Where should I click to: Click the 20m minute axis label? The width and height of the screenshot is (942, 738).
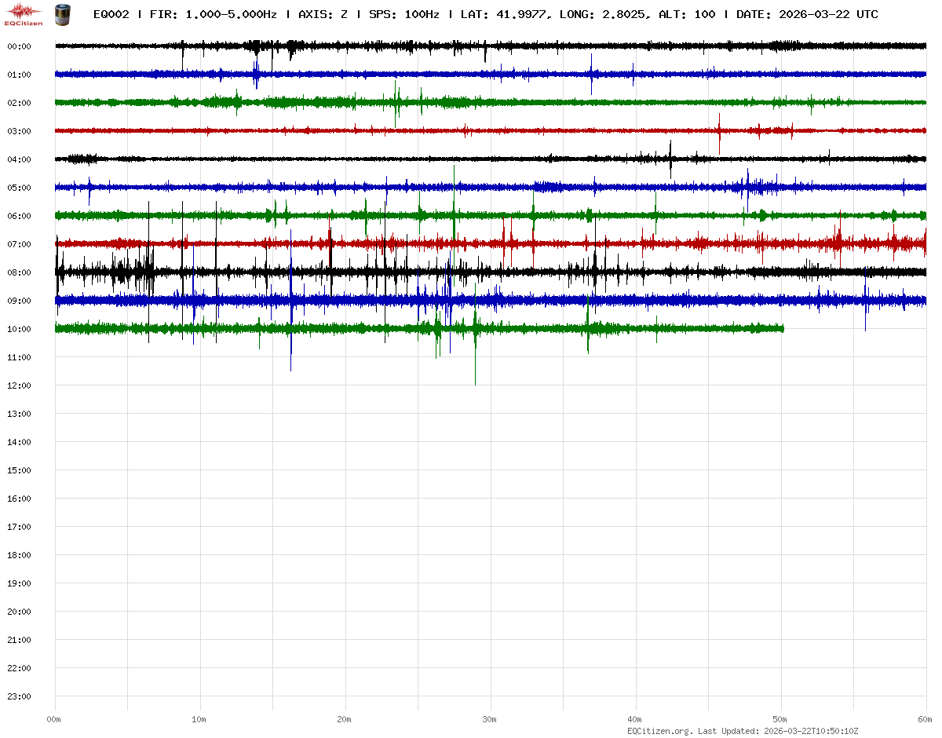(x=345, y=719)
